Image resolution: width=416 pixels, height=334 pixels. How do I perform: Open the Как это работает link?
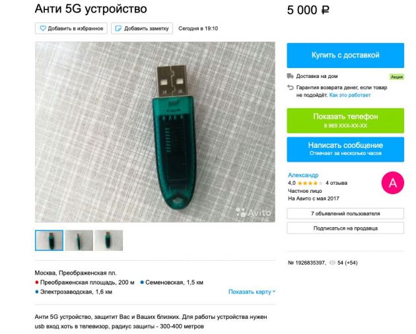350,95
